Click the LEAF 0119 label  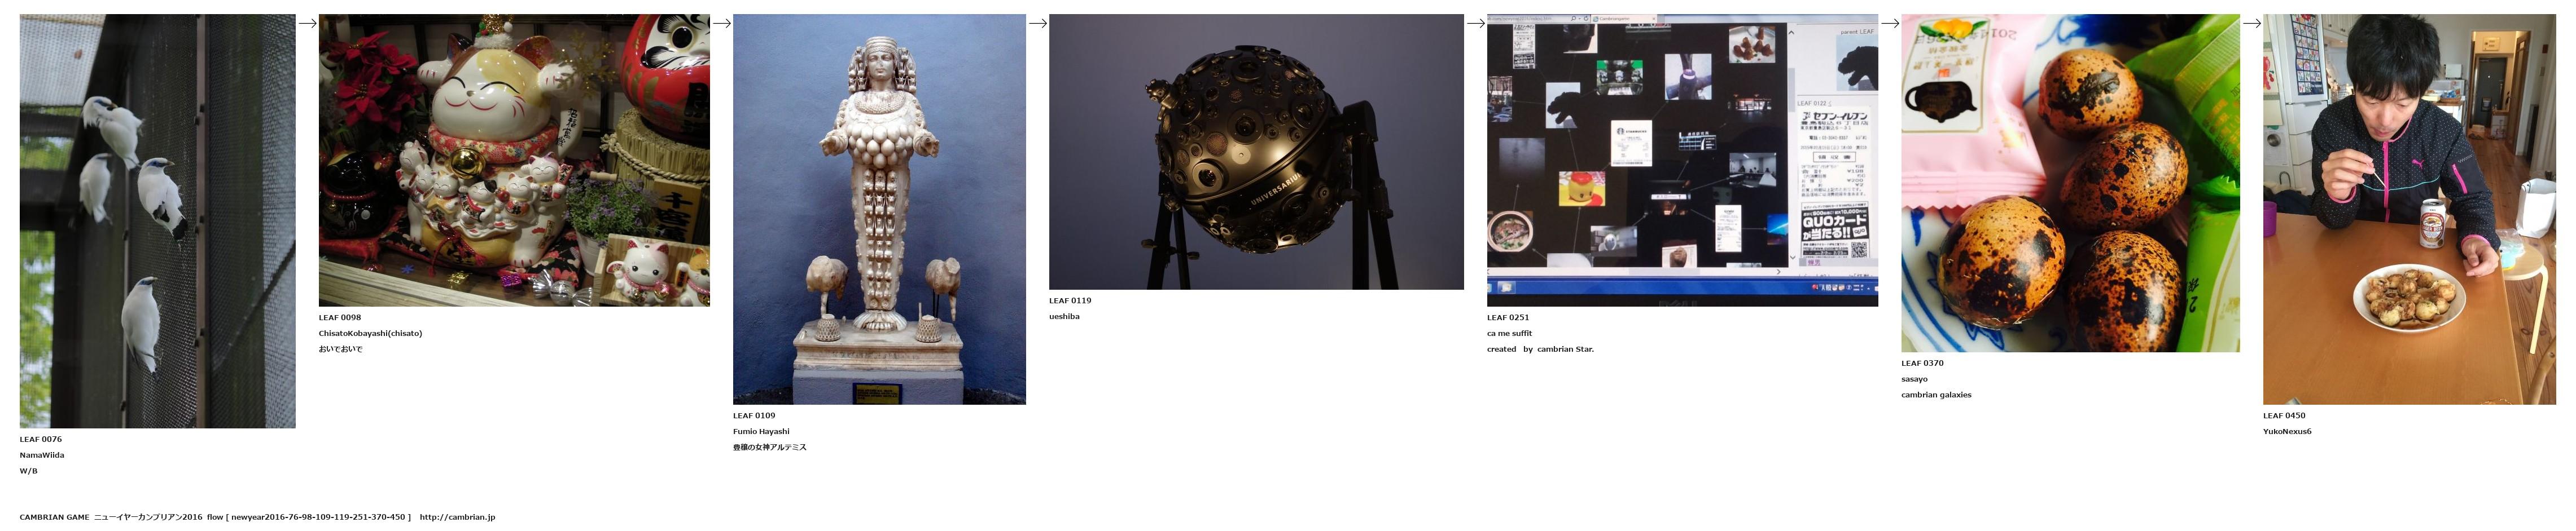(x=1070, y=300)
